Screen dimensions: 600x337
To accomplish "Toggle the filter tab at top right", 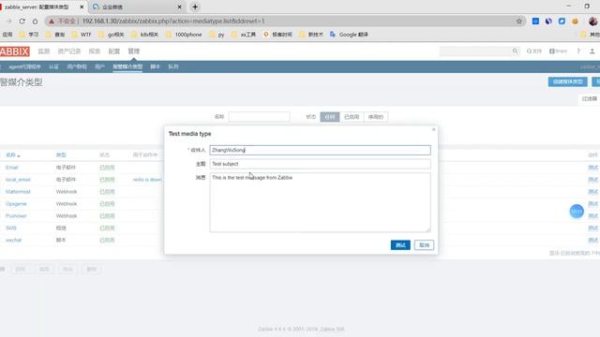I will point(590,98).
